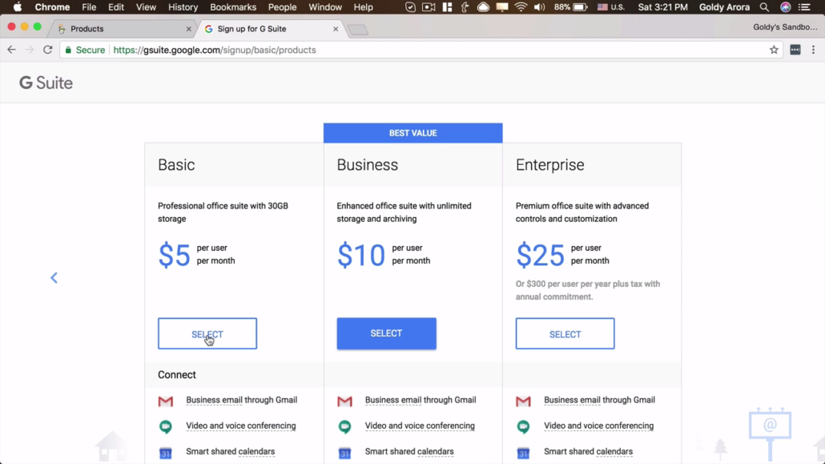
Task: Open the Help menu
Action: click(x=363, y=7)
